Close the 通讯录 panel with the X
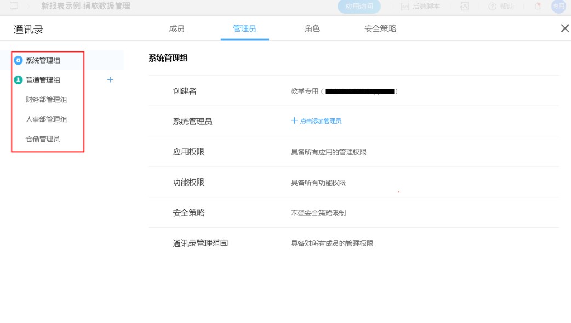Viewport: 571px width, 323px height. [x=564, y=28]
